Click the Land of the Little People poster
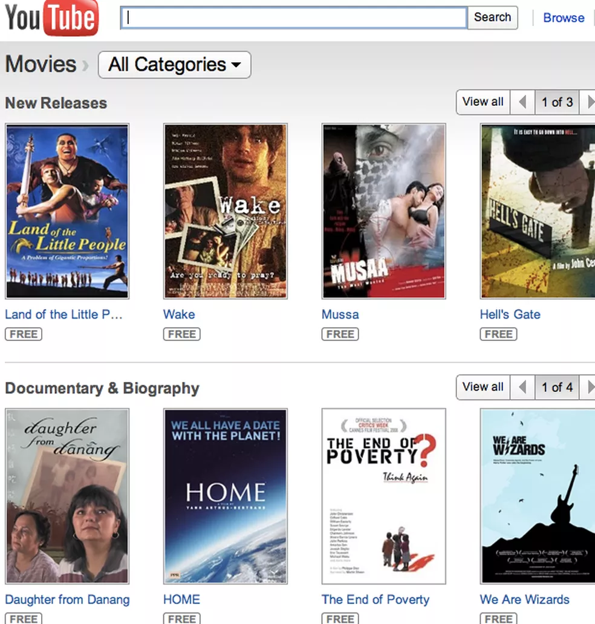The width and height of the screenshot is (595, 624). (x=67, y=210)
